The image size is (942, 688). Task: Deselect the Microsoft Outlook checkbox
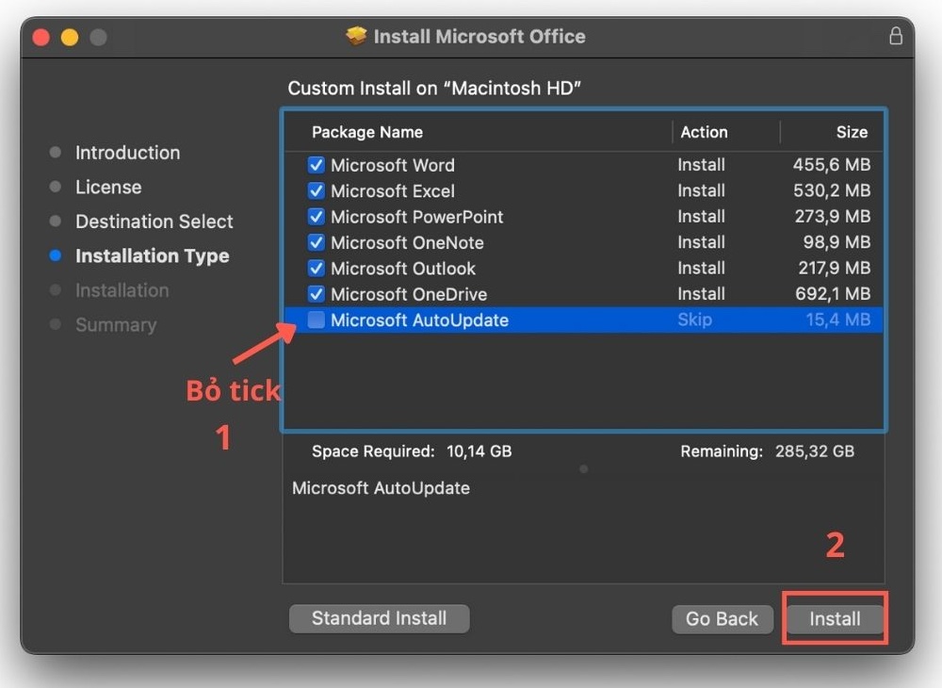pyautogui.click(x=317, y=269)
